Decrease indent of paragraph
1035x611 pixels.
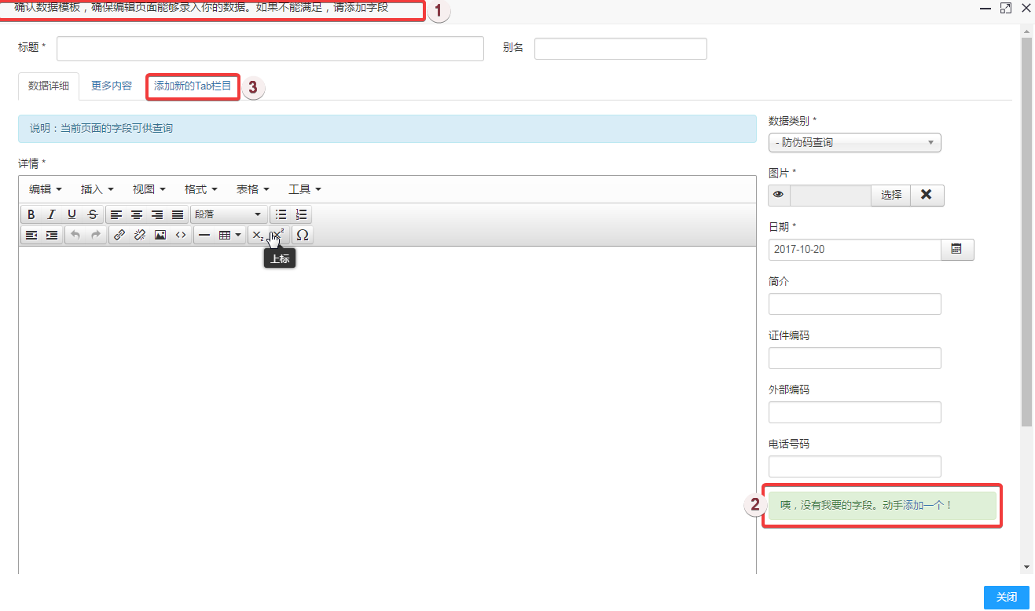click(31, 235)
